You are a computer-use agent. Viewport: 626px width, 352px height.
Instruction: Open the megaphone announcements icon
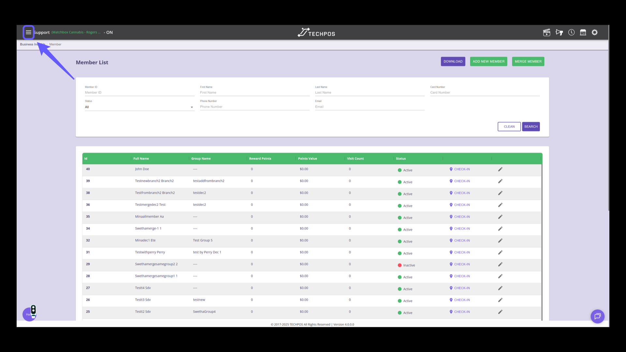(x=559, y=32)
